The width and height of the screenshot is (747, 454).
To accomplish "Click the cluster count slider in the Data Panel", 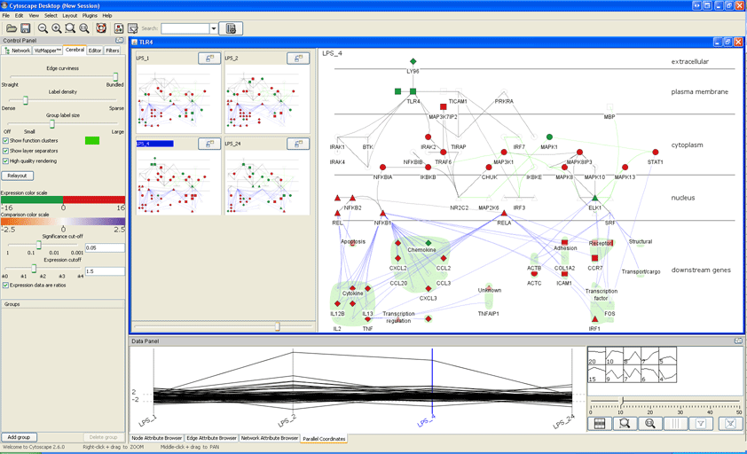I will (x=621, y=401).
